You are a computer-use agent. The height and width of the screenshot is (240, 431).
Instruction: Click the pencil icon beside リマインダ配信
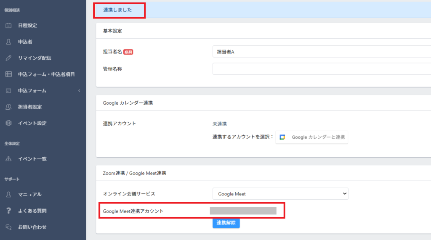click(x=8, y=58)
